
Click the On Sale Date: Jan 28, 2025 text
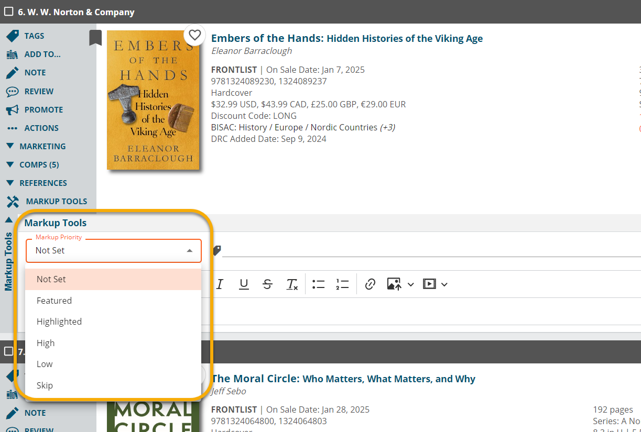tap(318, 409)
